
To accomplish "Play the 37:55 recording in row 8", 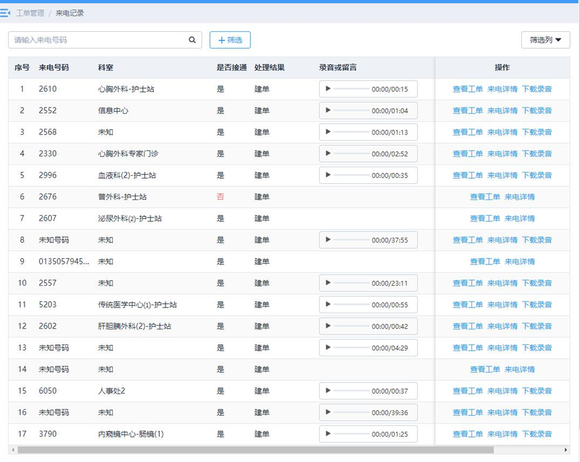I will (x=328, y=239).
